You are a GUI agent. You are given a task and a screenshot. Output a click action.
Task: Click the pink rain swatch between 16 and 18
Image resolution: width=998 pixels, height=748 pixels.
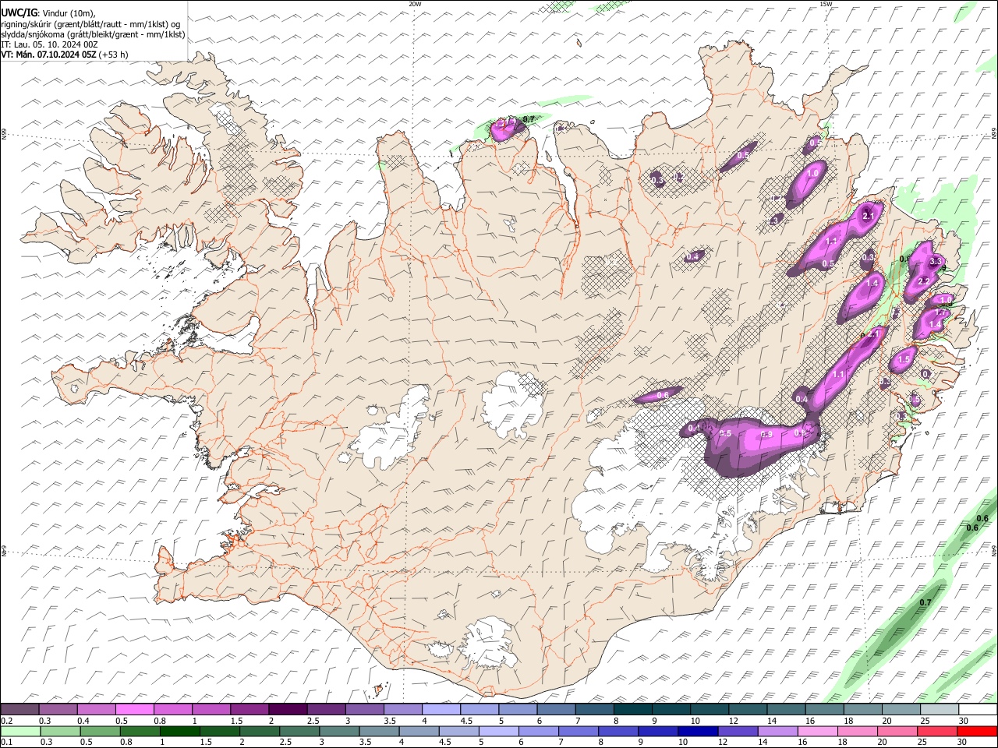tap(817, 732)
